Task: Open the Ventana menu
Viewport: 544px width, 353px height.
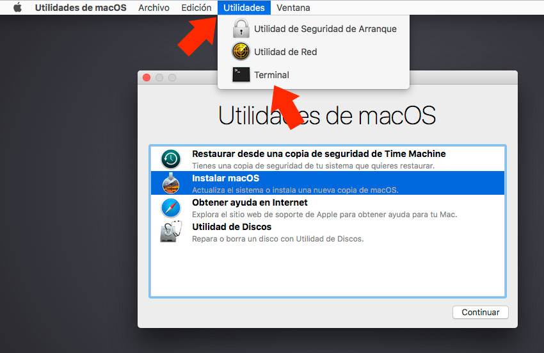Action: click(x=293, y=8)
